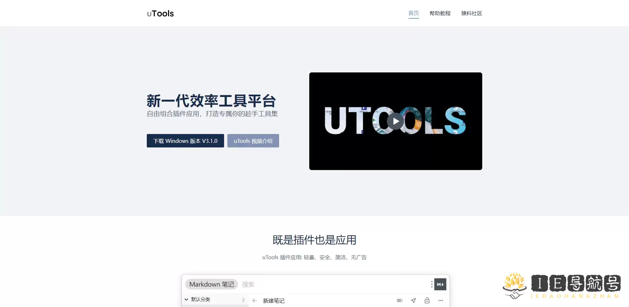Click the send/share arrow icon
Image resolution: width=629 pixels, height=307 pixels.
413,300
